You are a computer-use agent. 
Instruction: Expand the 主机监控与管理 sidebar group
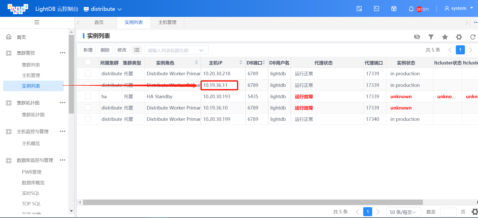pyautogui.click(x=33, y=131)
